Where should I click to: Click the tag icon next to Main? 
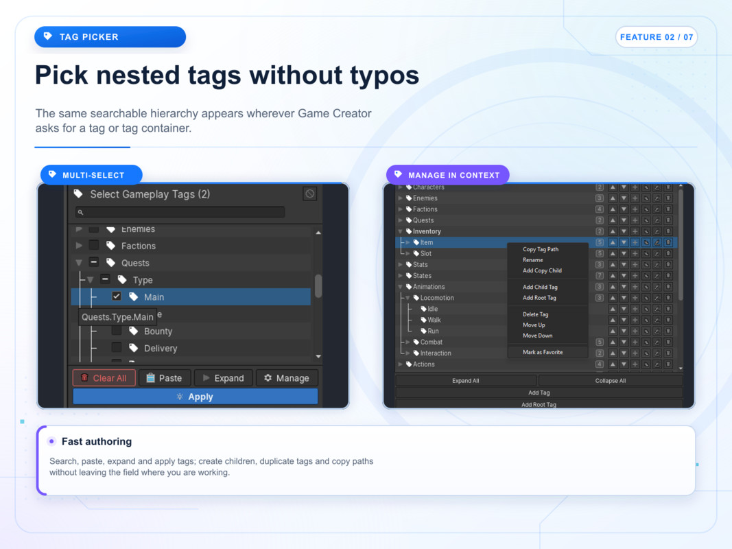point(134,297)
